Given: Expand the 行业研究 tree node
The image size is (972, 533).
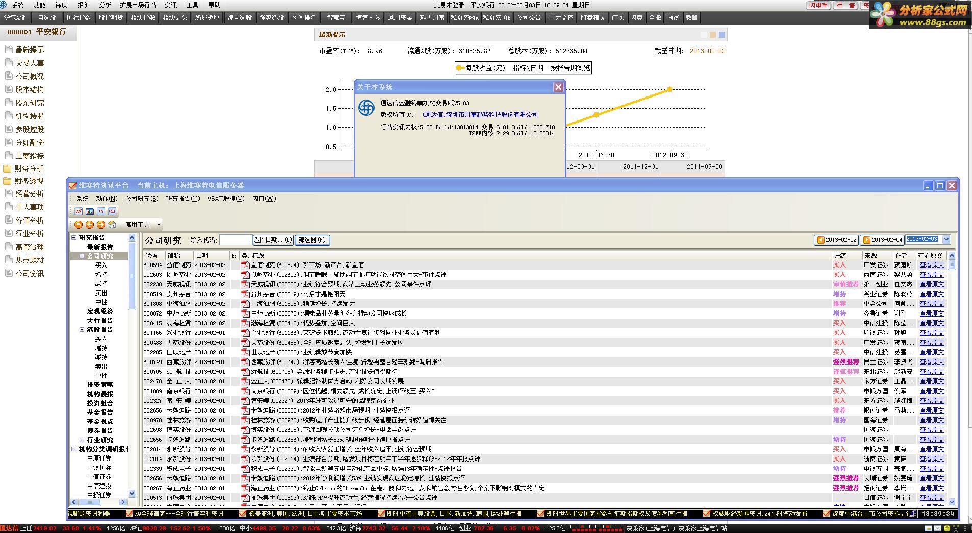Looking at the screenshot, I should (82, 440).
